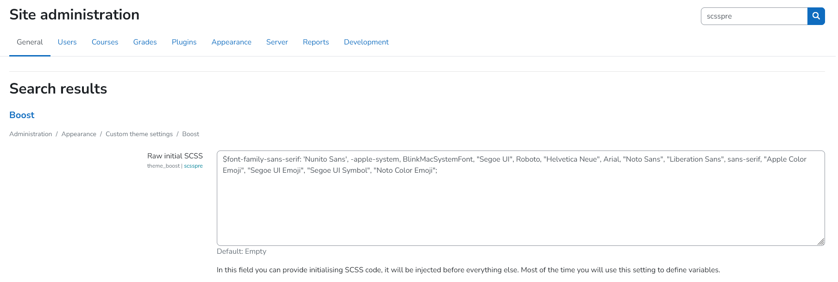Click the SCSS field description text
The image size is (838, 282).
(x=468, y=270)
